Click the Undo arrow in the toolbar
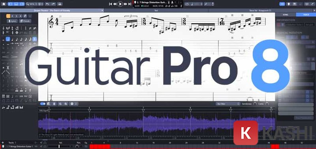 click(x=47, y=4)
